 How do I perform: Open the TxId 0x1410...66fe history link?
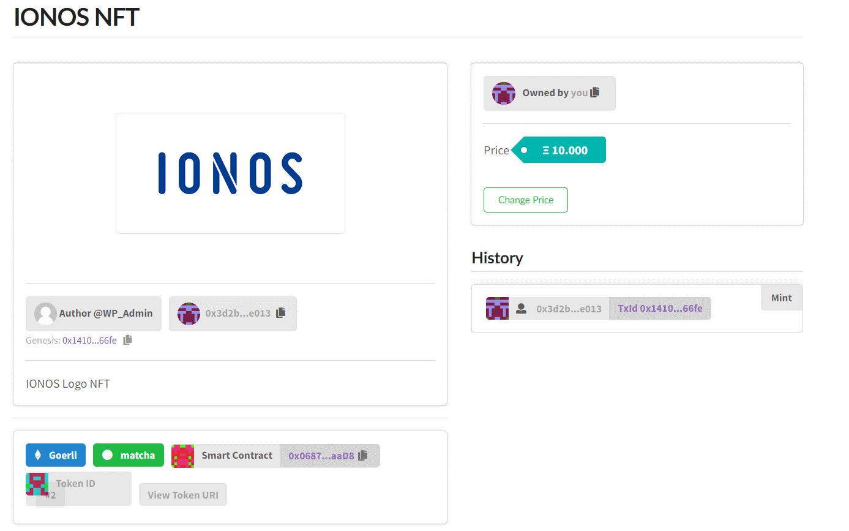click(x=660, y=308)
